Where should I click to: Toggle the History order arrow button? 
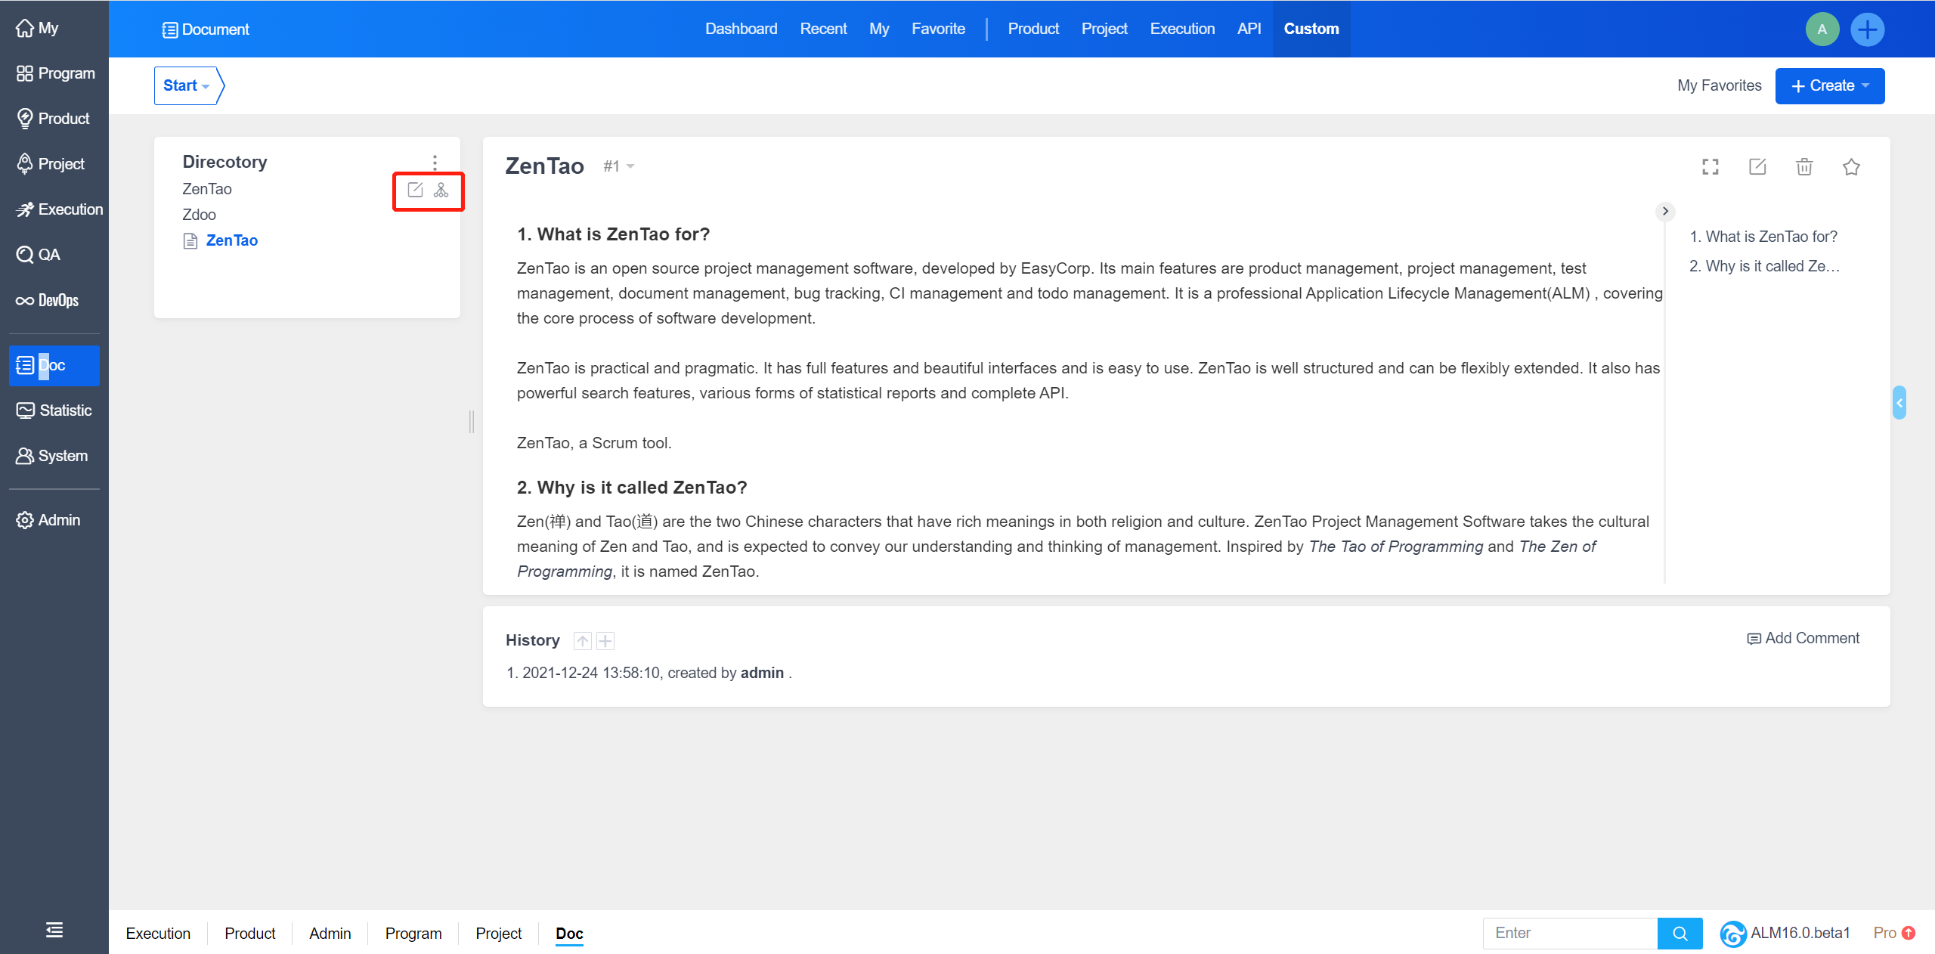582,641
